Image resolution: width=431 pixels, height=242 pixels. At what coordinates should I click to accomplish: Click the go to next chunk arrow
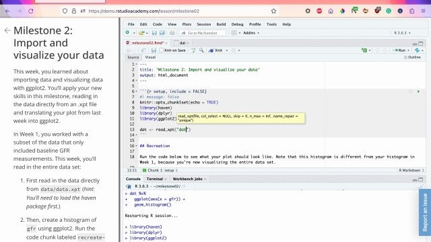385,50
